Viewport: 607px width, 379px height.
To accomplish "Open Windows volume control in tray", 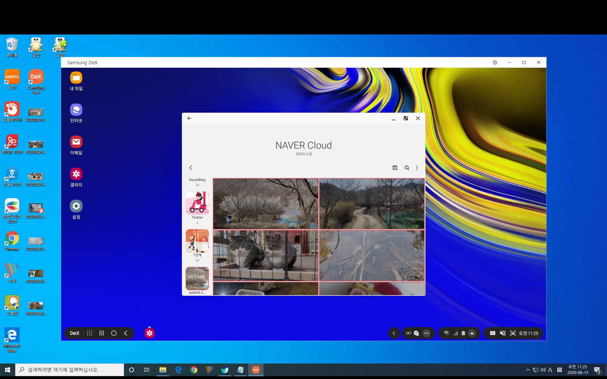I will point(543,370).
